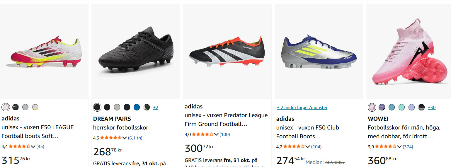Viewport: 451px width, 167px height.
Task: Open the (45) reviews for adidas F50 LEAGUE
Action: (40, 146)
